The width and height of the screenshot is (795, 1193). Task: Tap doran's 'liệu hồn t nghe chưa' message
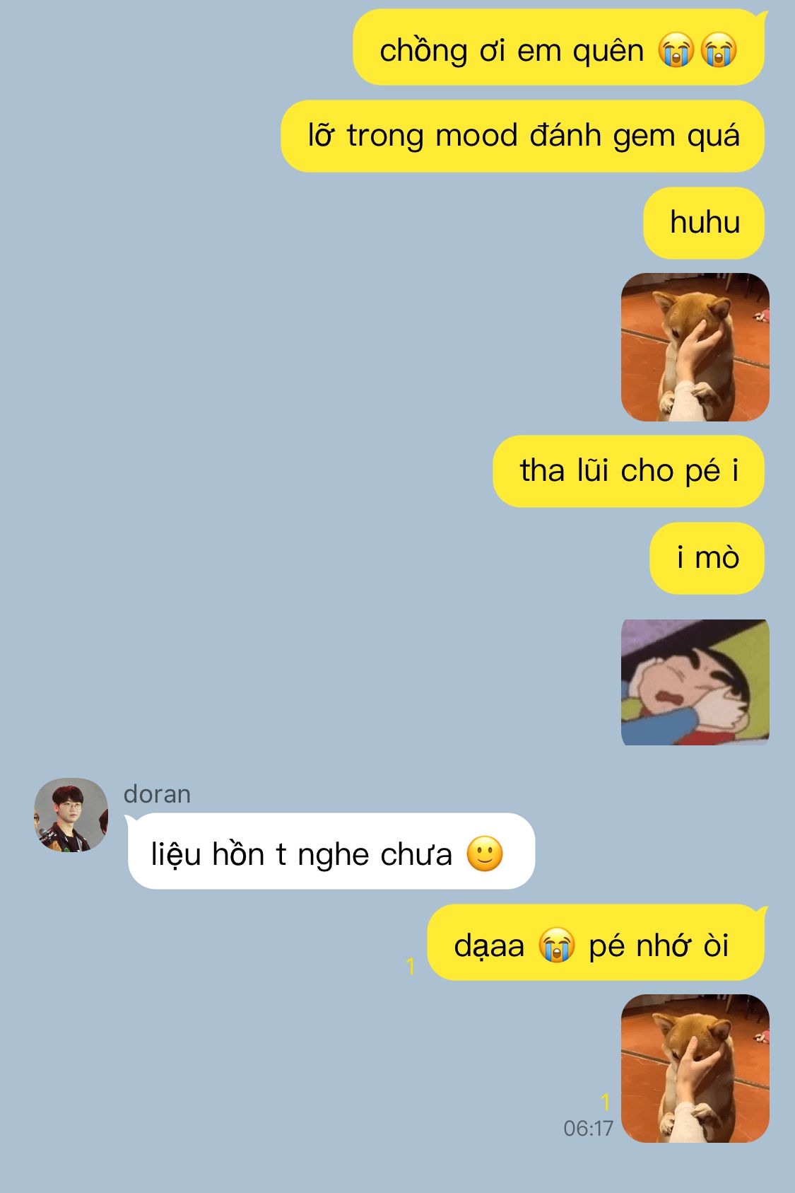pyautogui.click(x=330, y=852)
